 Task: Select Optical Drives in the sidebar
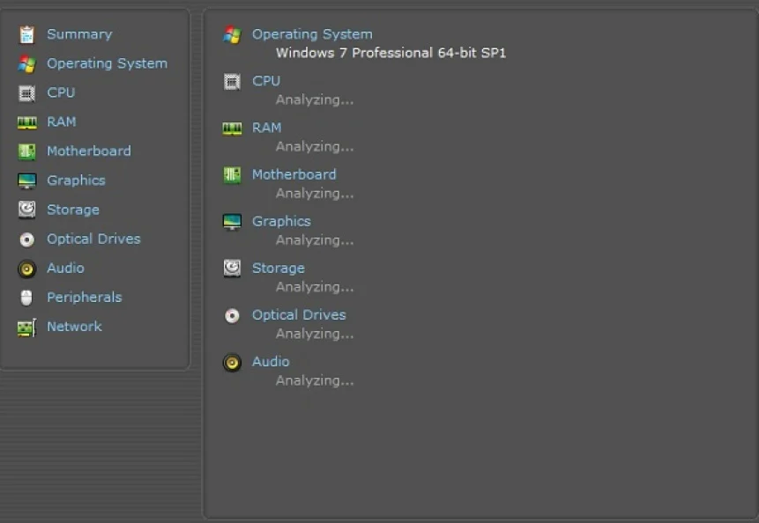(93, 239)
